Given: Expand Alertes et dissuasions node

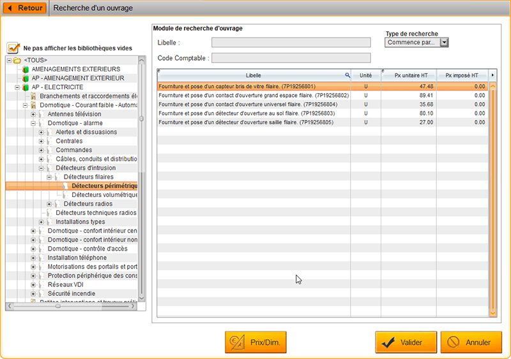Looking at the screenshot, I should [x=41, y=132].
